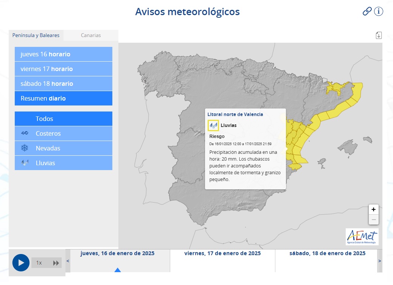Expand the next timeline period arrow
This screenshot has width=393, height=285.
coord(379,260)
